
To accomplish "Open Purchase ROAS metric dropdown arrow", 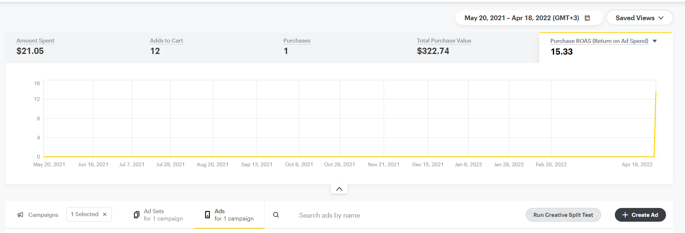I will point(655,41).
